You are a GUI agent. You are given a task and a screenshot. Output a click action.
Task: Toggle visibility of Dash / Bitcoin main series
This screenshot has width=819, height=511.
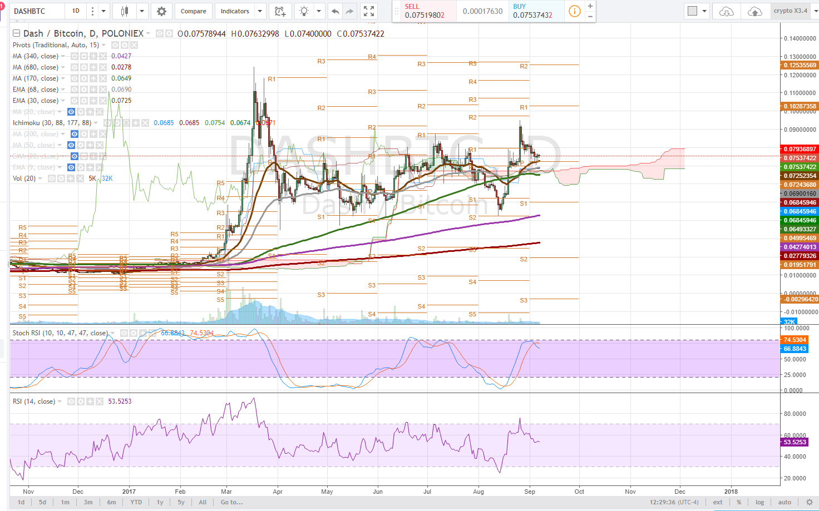click(x=160, y=34)
